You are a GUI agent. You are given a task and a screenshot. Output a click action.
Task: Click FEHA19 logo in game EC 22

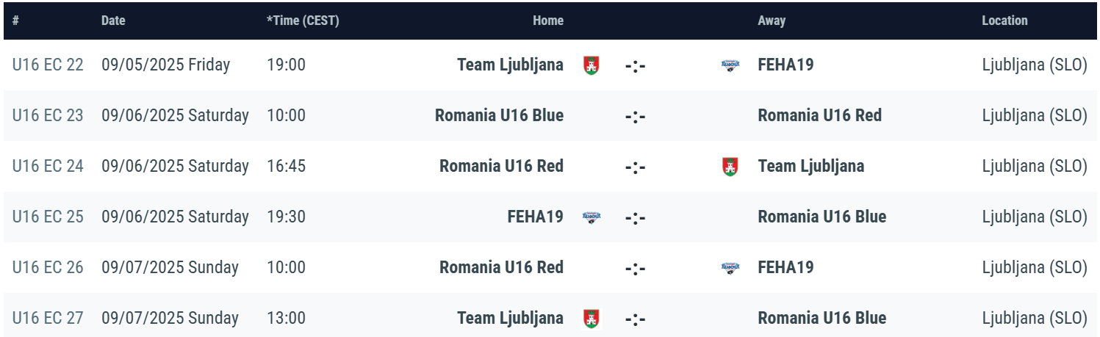pos(730,65)
